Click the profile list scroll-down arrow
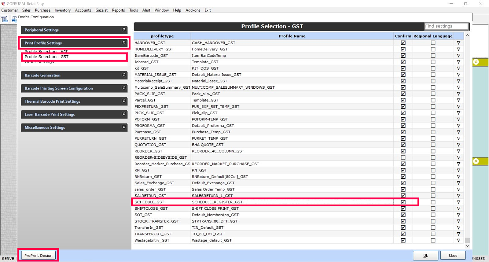The image size is (489, 262). pos(467,246)
